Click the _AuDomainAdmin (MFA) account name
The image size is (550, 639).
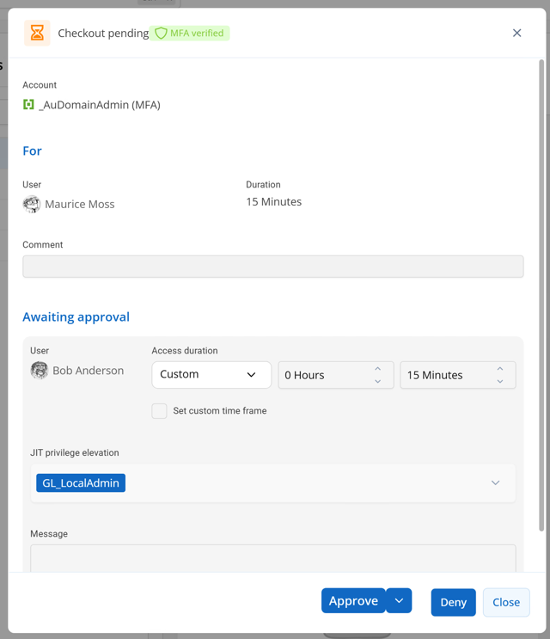pos(100,105)
